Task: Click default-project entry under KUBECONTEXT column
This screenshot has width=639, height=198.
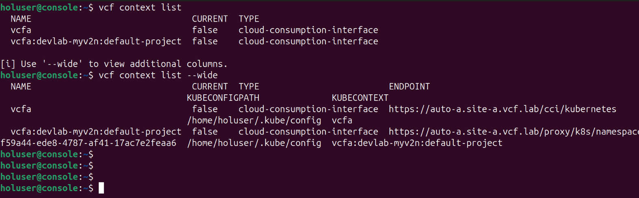Action: pyautogui.click(x=417, y=143)
